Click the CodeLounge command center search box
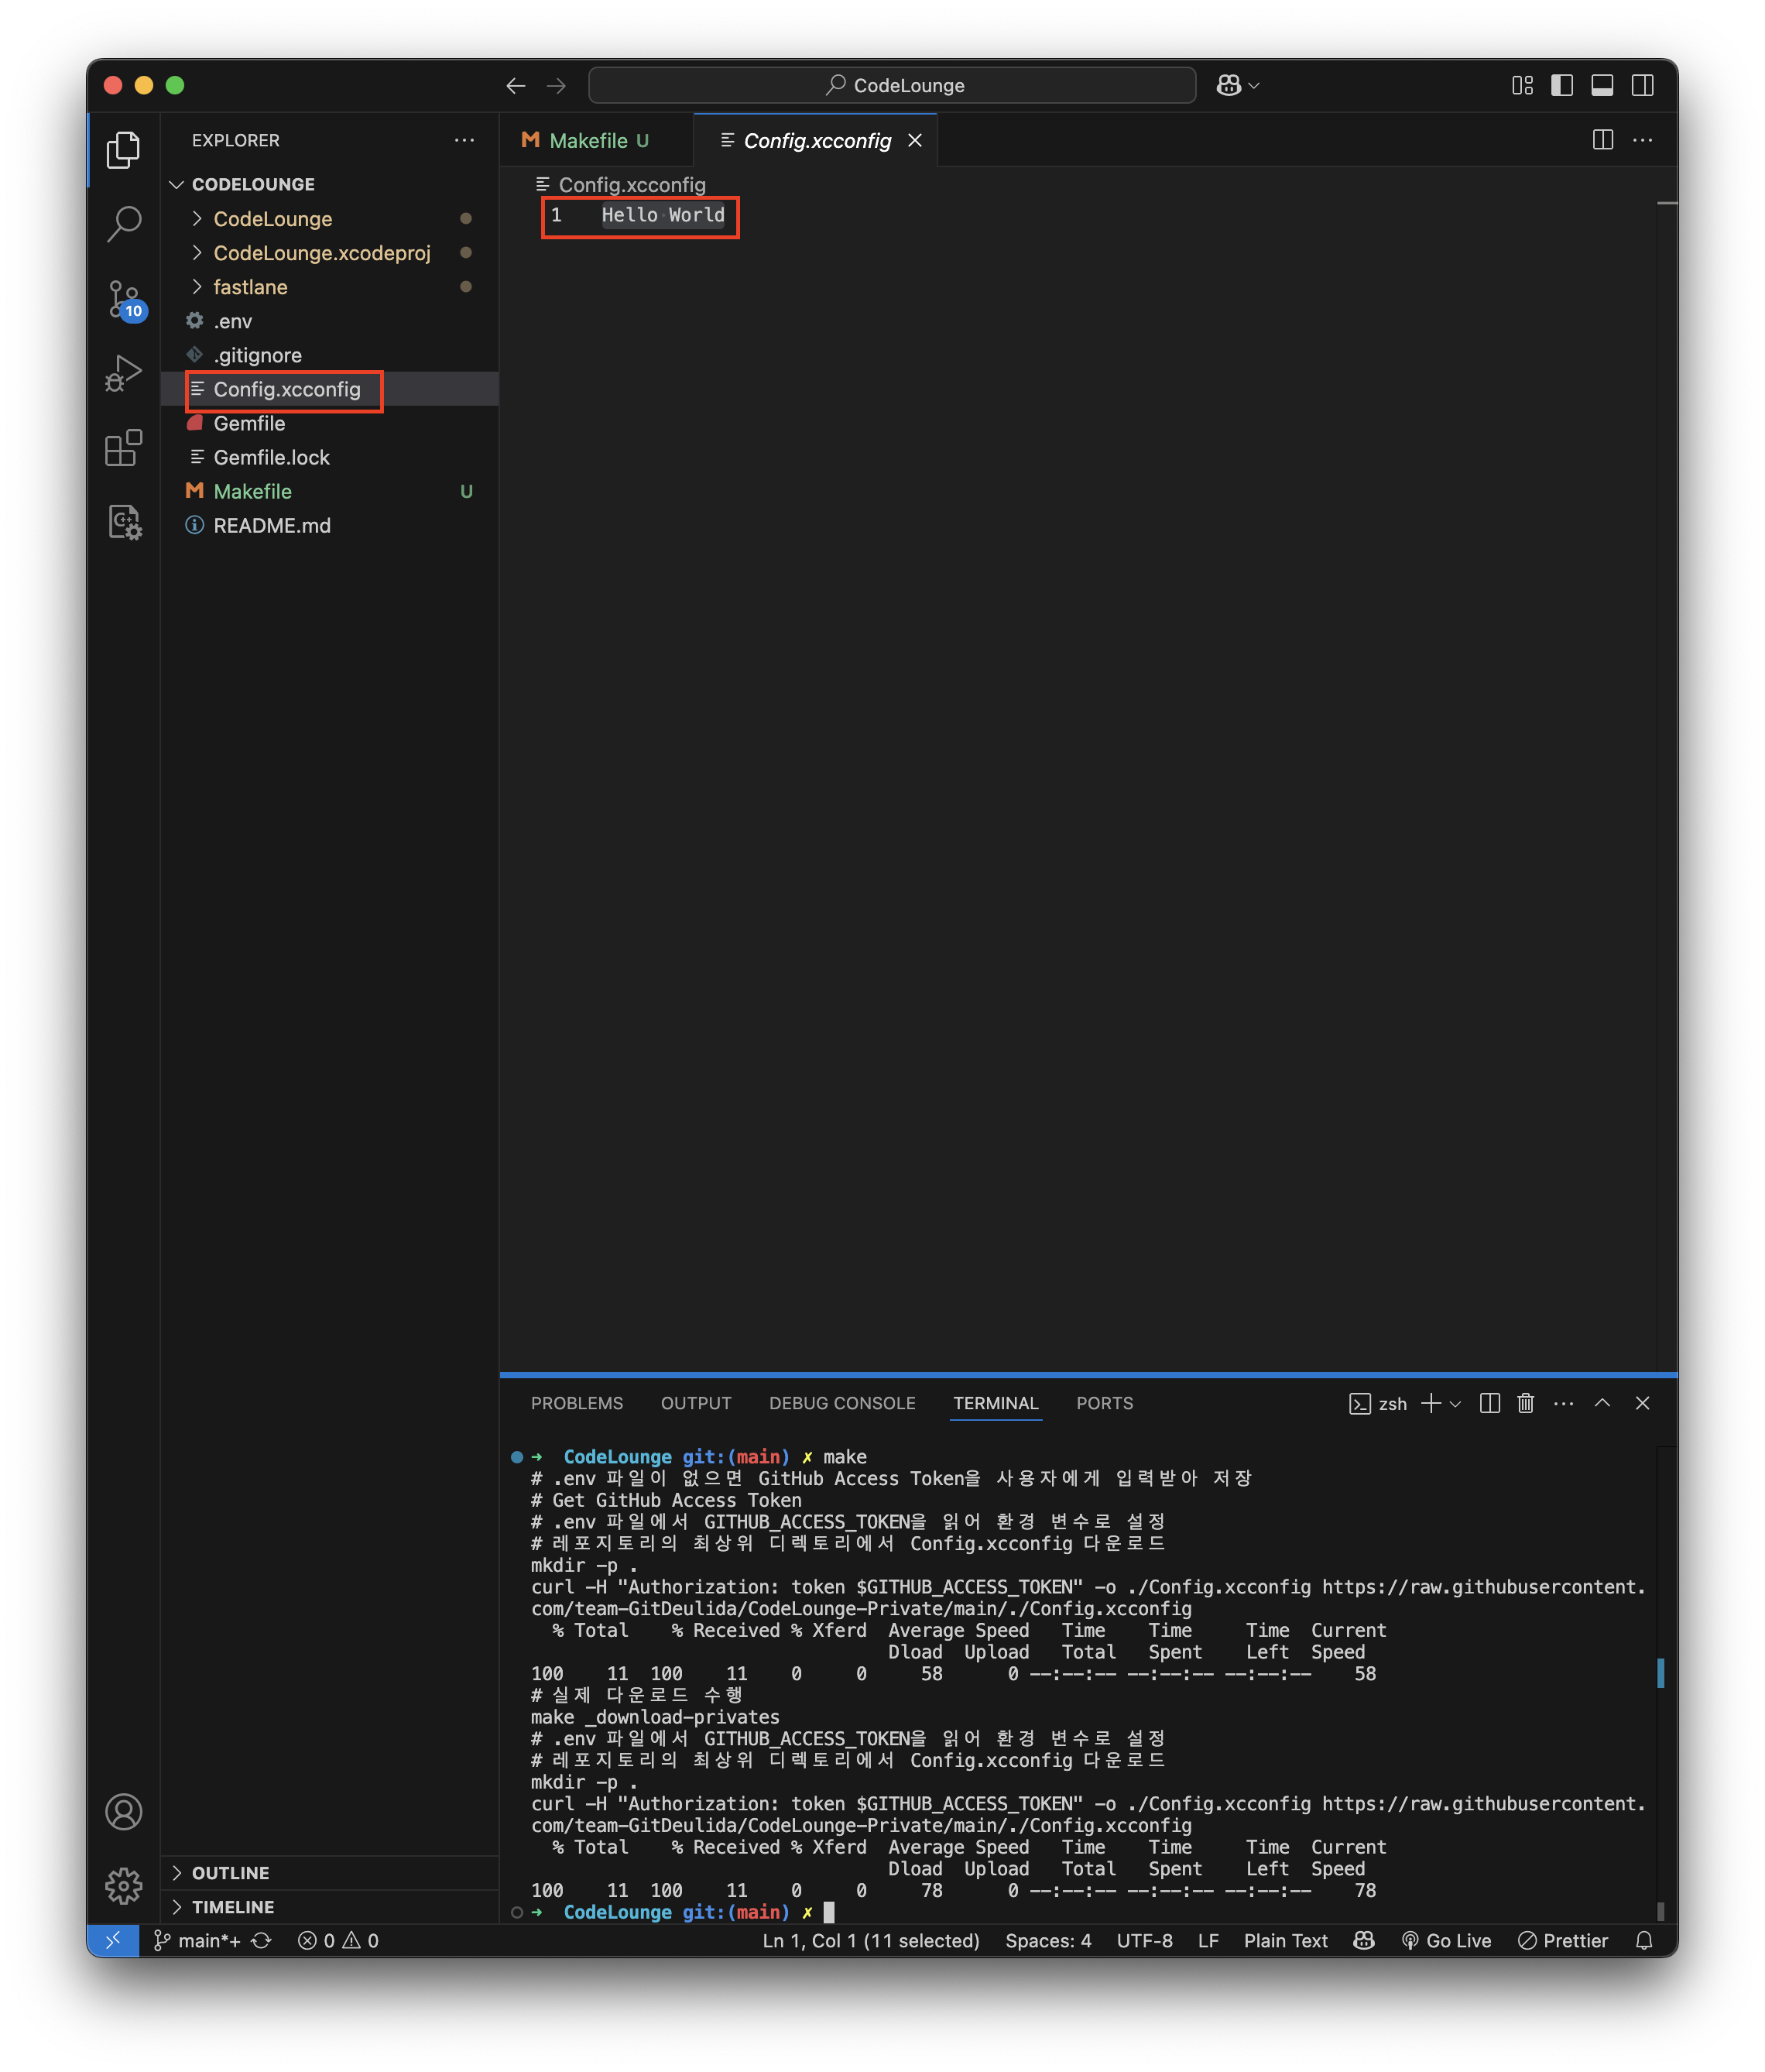 (892, 86)
